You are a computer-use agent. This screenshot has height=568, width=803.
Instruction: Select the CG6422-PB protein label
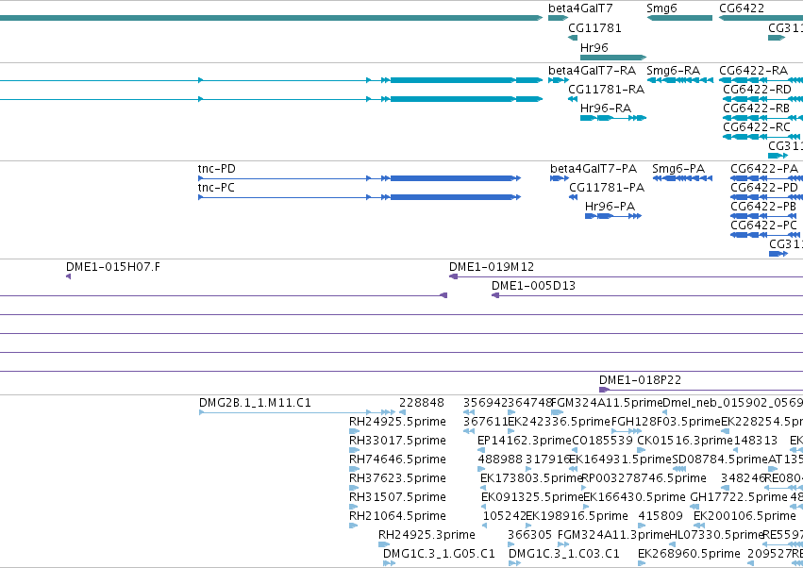pyautogui.click(x=763, y=207)
